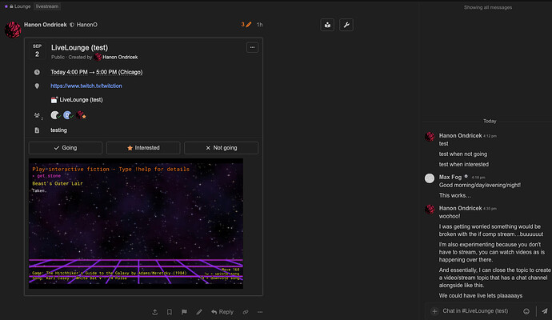Image resolution: width=552 pixels, height=320 pixels.
Task: View first attendee avatar with checkmark
Action: coord(55,115)
